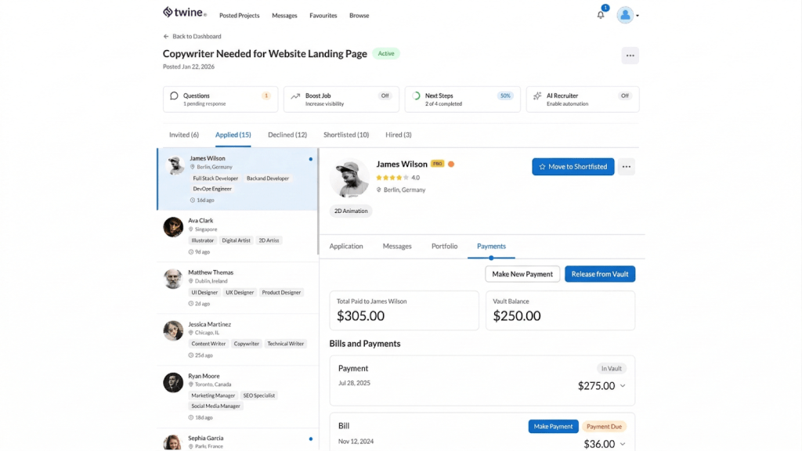Click the Questions speech bubble icon
Image resolution: width=802 pixels, height=451 pixels.
pos(174,96)
